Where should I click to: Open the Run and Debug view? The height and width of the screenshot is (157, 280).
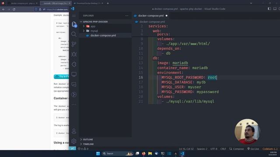point(74,54)
